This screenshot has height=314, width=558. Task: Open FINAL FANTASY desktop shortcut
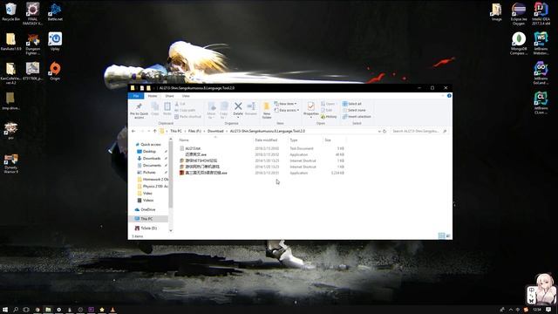33,14
